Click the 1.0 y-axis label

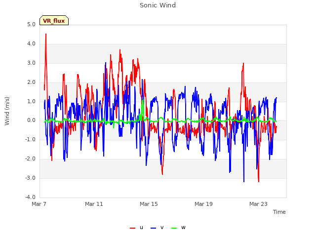pyautogui.click(x=31, y=101)
